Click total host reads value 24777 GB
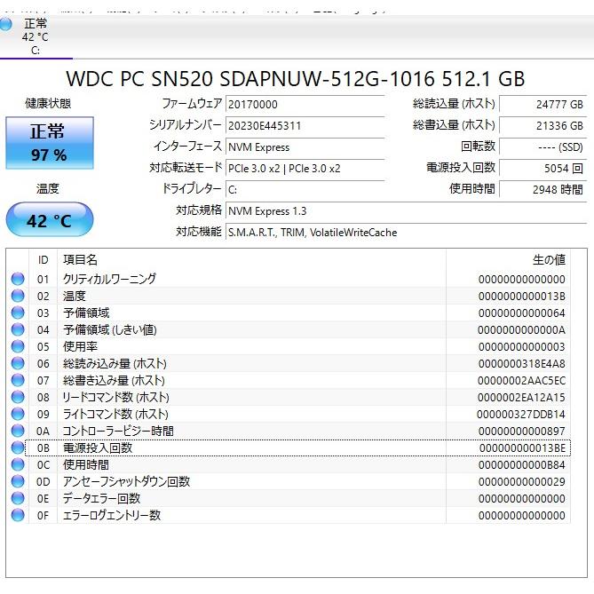Image resolution: width=594 pixels, height=594 pixels. 543,104
